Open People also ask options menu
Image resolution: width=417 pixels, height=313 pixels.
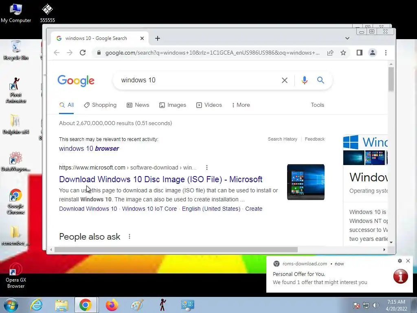pos(129,236)
